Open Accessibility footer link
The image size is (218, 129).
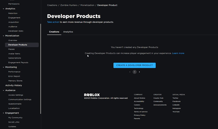click(x=139, y=101)
